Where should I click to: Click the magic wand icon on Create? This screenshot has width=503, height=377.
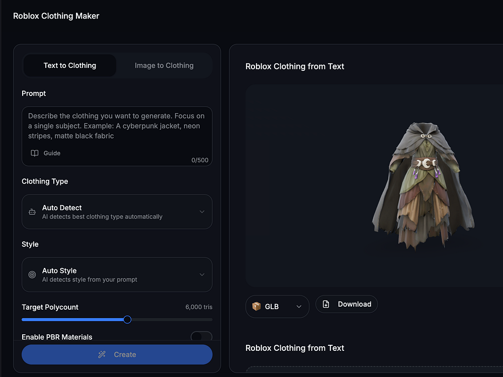pyautogui.click(x=102, y=354)
